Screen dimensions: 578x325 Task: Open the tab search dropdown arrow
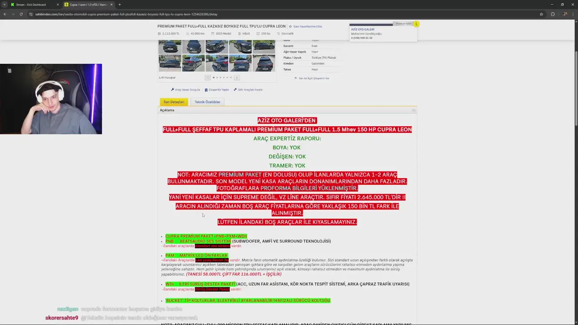pyautogui.click(x=5, y=5)
